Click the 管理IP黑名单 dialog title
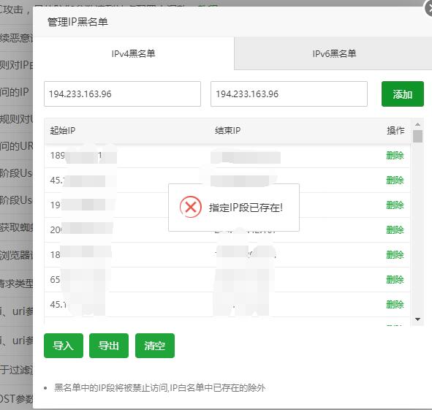 pos(77,22)
